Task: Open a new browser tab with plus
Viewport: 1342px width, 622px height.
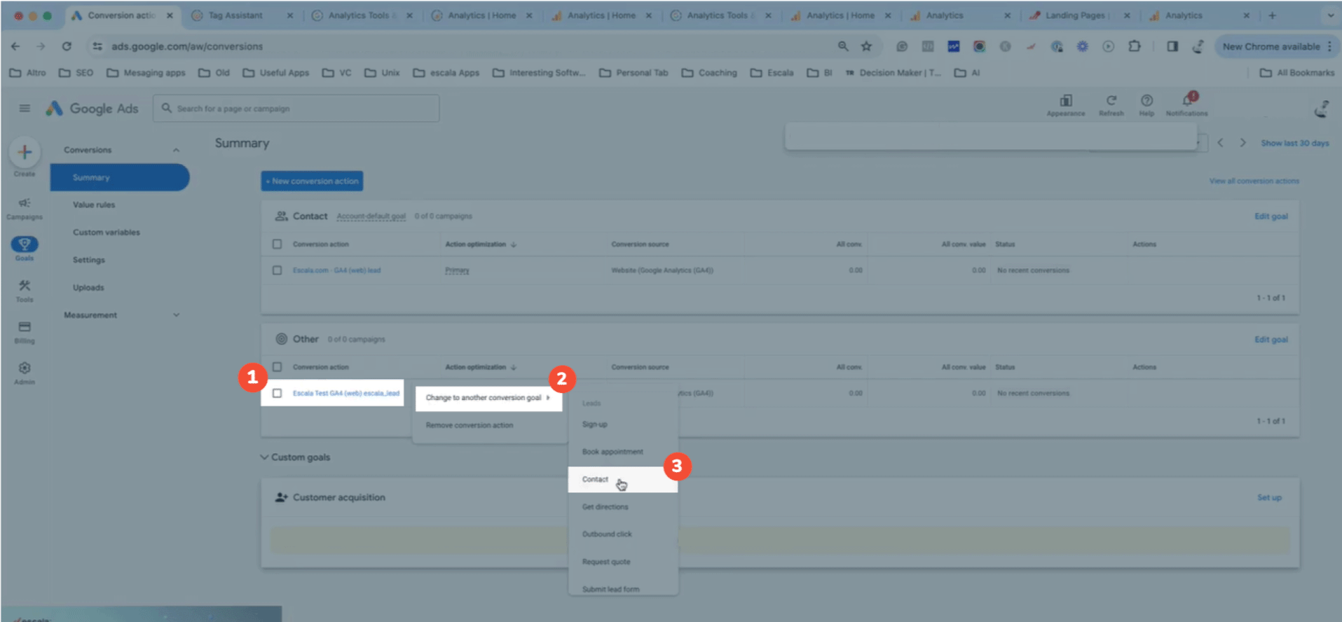Action: pos(1272,15)
